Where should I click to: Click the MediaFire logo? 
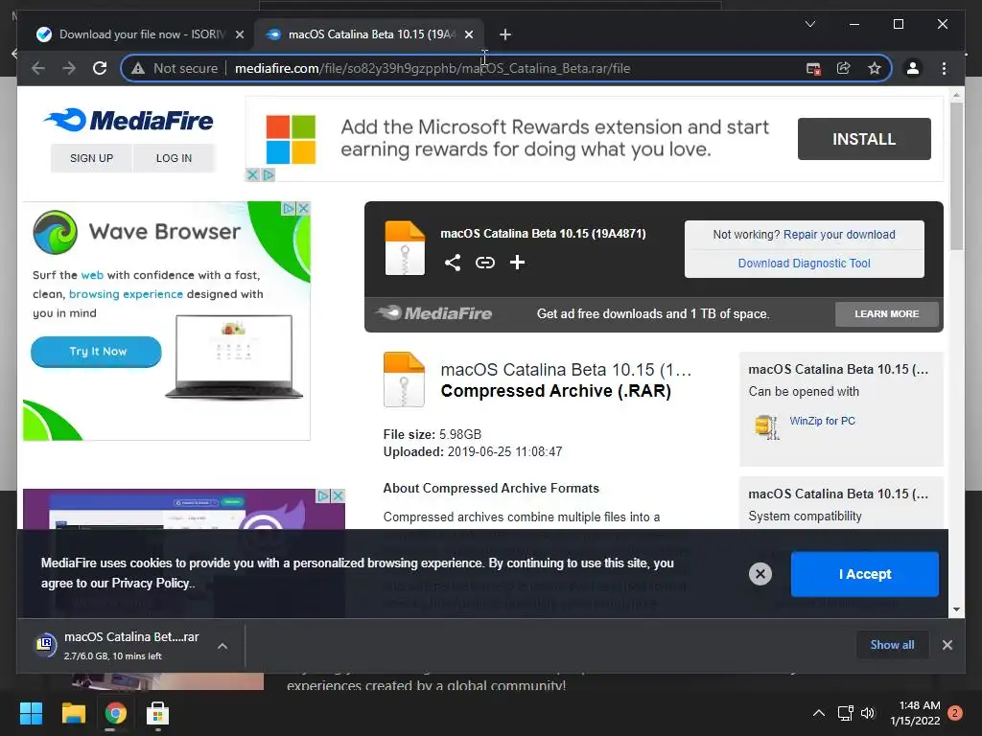(129, 120)
